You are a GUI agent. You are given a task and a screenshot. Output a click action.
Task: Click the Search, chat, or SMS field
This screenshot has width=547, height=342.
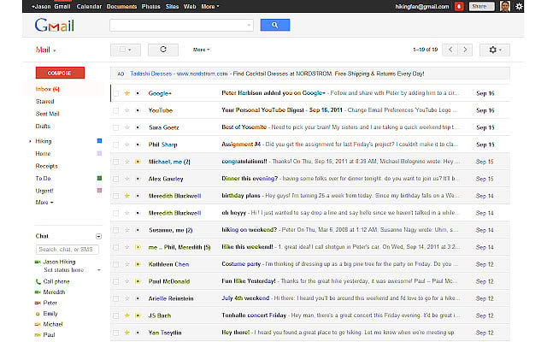68,249
